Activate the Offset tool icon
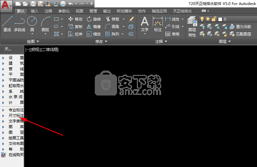This screenshot has width=257, height=167. coord(131,34)
